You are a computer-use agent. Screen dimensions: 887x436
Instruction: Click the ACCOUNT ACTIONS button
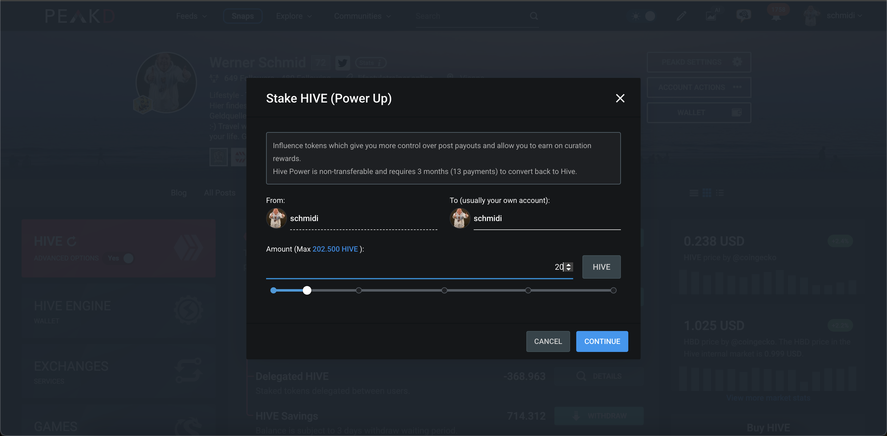699,87
